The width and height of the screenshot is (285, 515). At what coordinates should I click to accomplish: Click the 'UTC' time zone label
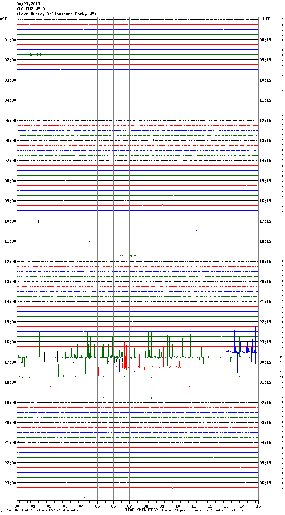tap(266, 19)
